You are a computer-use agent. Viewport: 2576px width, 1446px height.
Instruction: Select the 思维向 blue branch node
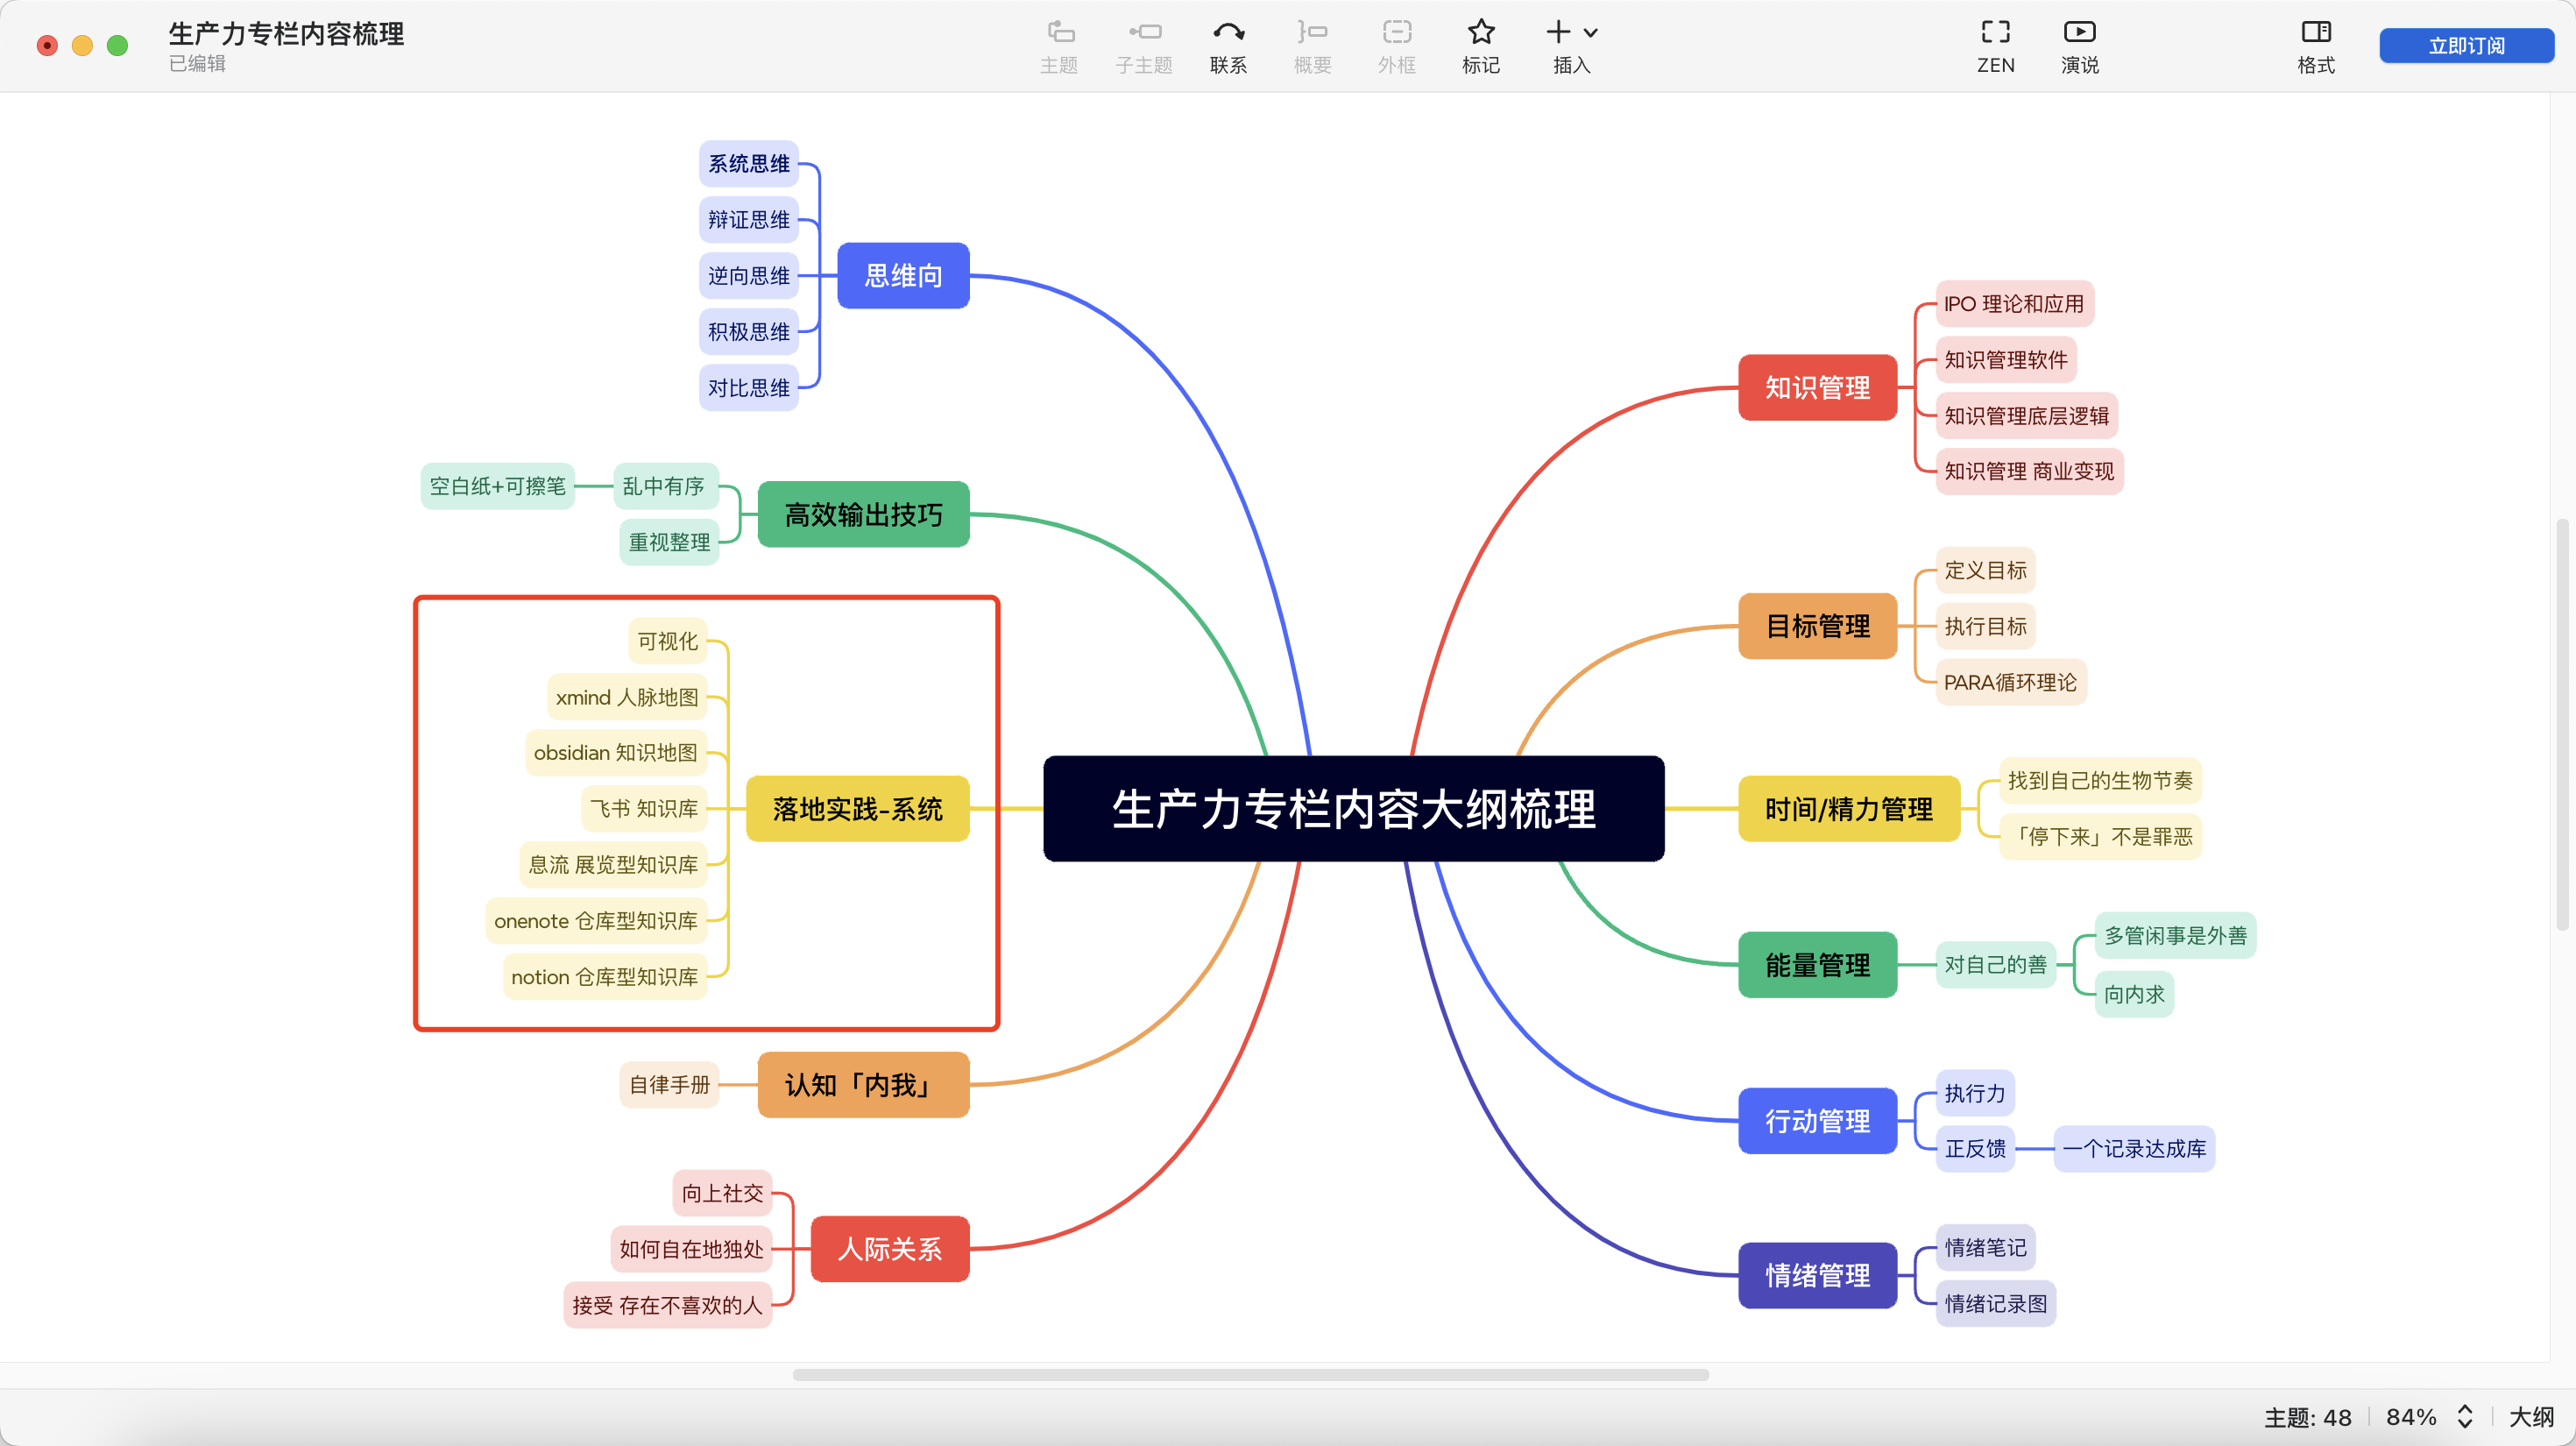pyautogui.click(x=903, y=276)
